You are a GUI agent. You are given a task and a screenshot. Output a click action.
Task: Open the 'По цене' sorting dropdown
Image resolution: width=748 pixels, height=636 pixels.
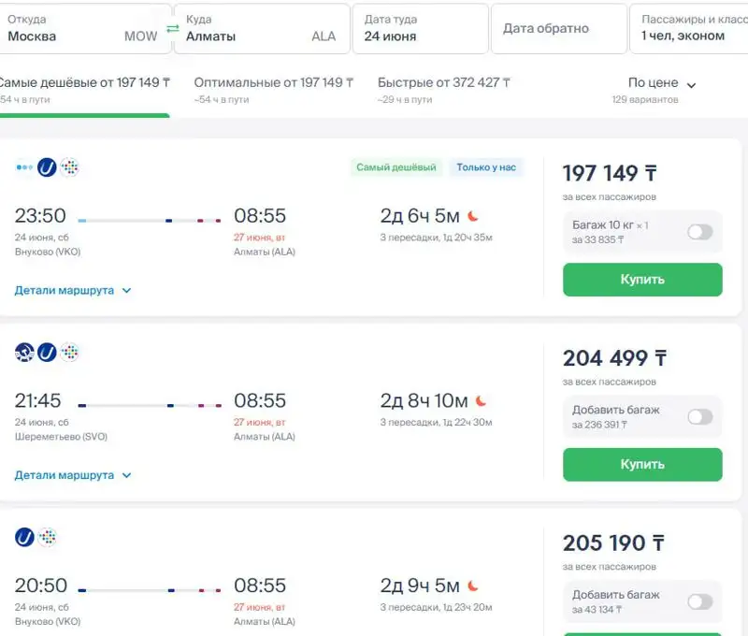click(662, 84)
